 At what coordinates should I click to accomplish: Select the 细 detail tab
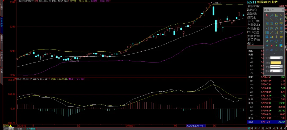(x=249, y=128)
